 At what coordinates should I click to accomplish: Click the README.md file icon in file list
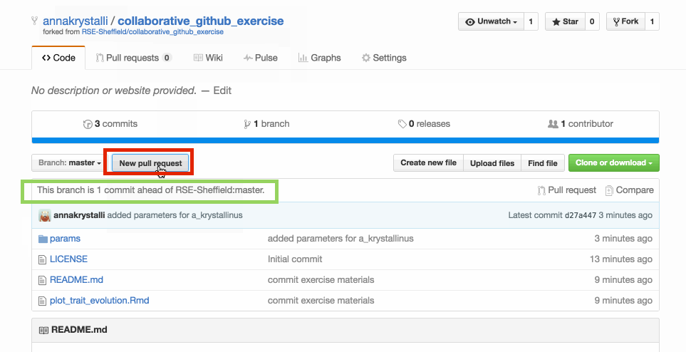pos(42,280)
